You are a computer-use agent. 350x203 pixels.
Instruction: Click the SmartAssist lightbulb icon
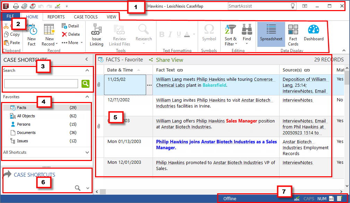293,6
